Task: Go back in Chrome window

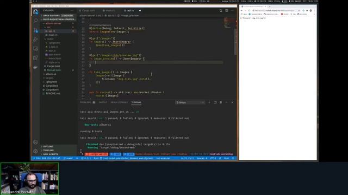Action: click(241, 10)
